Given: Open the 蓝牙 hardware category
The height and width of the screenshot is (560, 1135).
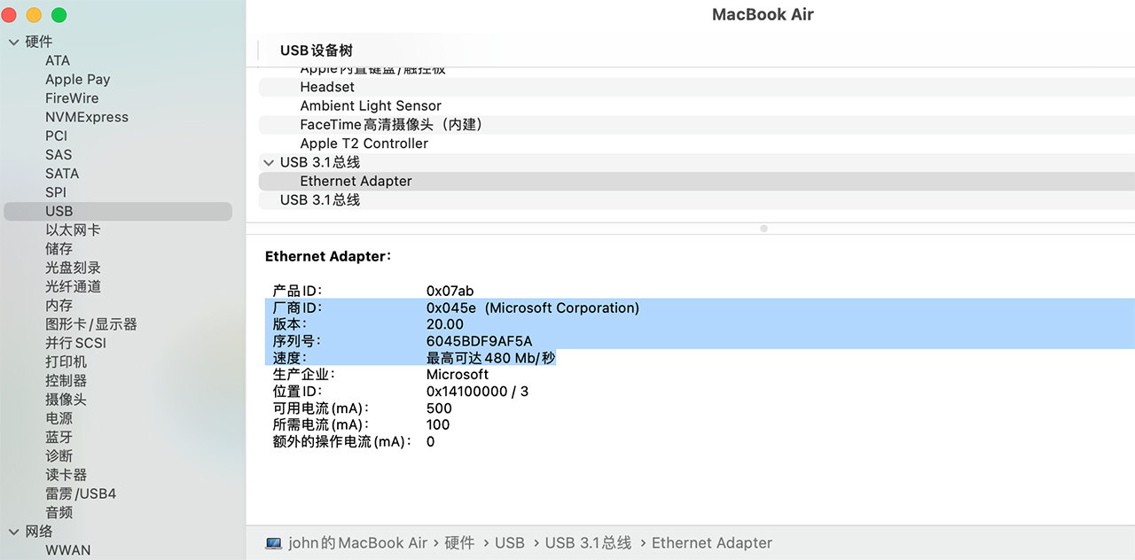Looking at the screenshot, I should click(x=59, y=437).
